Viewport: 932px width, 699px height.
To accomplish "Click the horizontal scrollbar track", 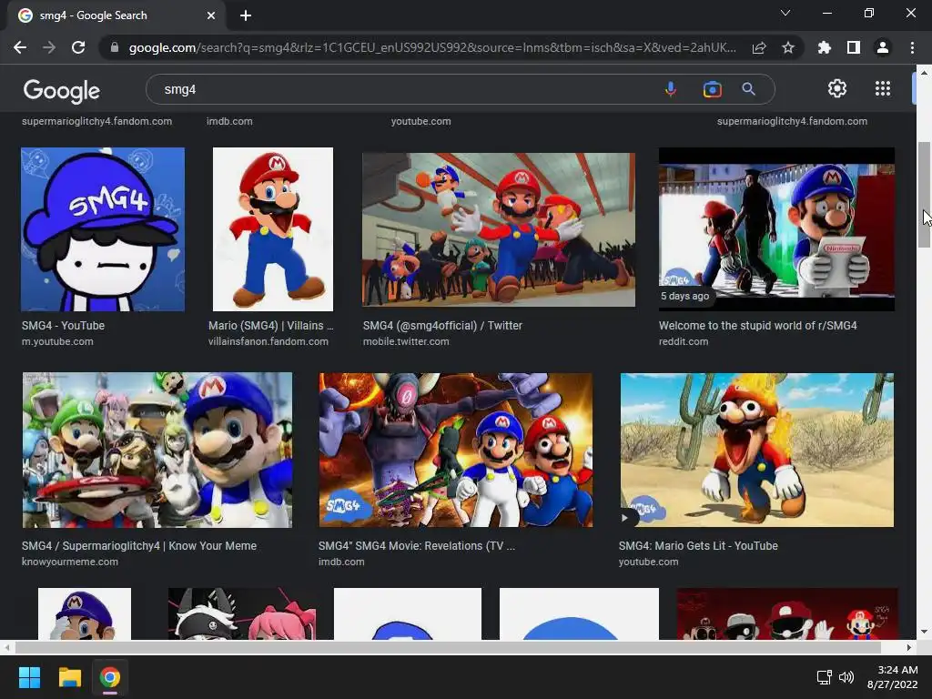I will (457, 647).
